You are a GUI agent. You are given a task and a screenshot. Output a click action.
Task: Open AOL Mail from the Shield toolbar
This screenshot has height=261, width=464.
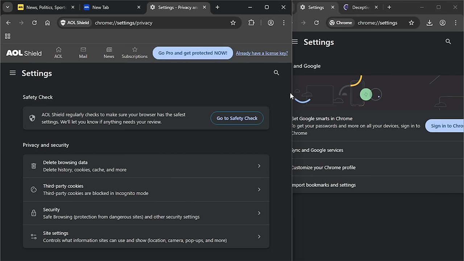[x=83, y=53]
